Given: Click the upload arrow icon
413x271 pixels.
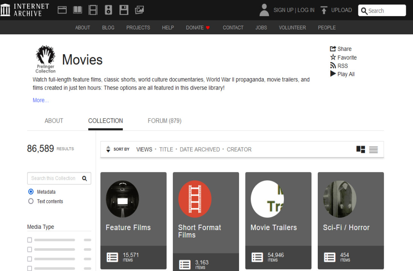Looking at the screenshot, I should click(x=324, y=10).
